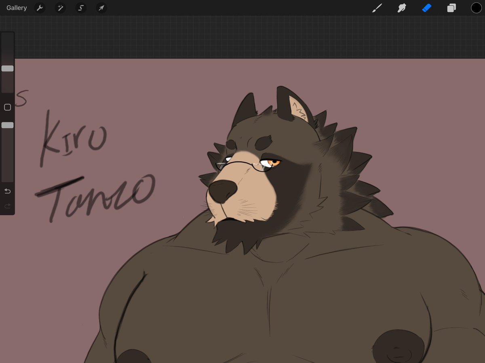The width and height of the screenshot is (485, 363).
Task: Open the Adjustments magic wand menu
Action: coord(60,8)
